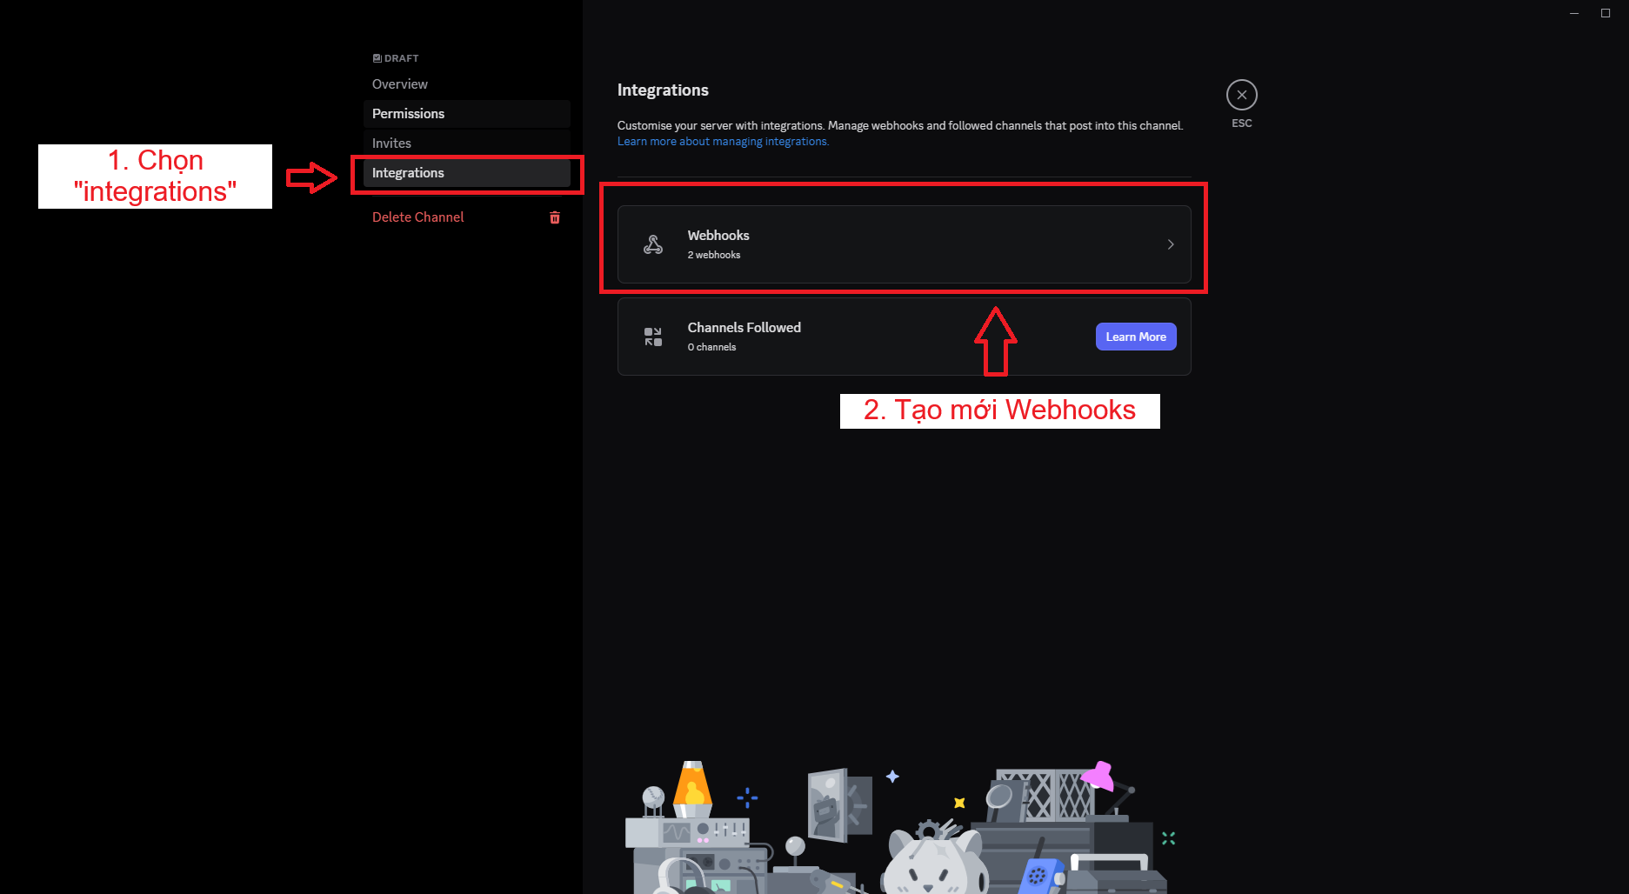Click the icon beside the DRAFT header
The height and width of the screenshot is (894, 1629).
(377, 58)
